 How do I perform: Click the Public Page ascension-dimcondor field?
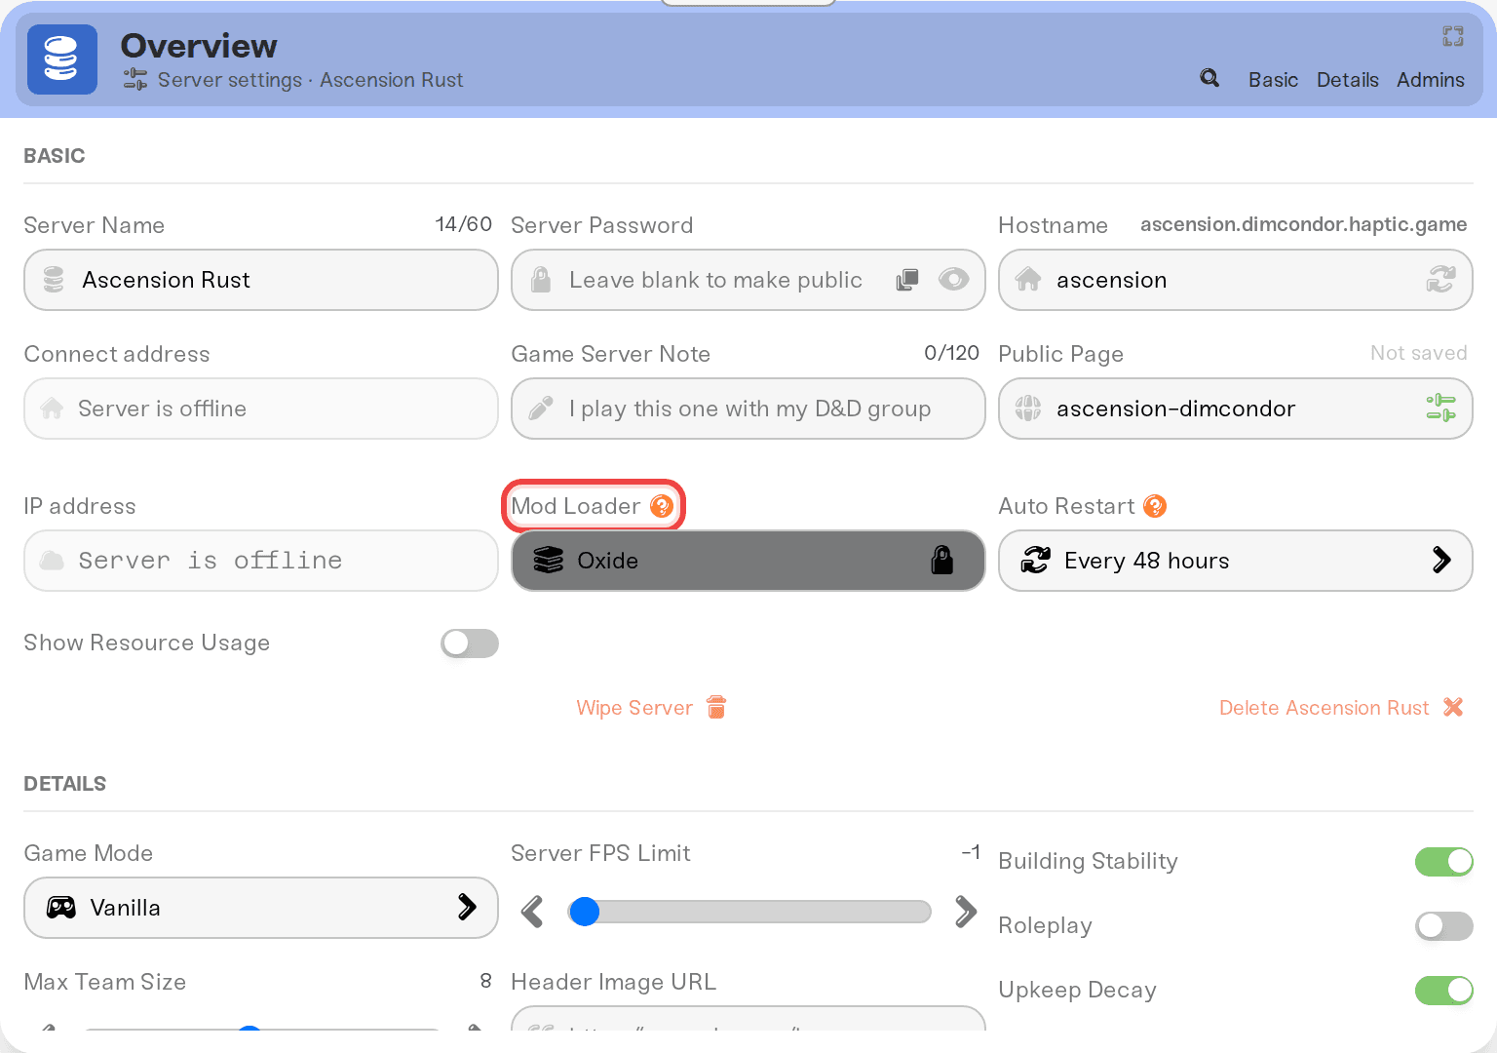pyautogui.click(x=1236, y=409)
